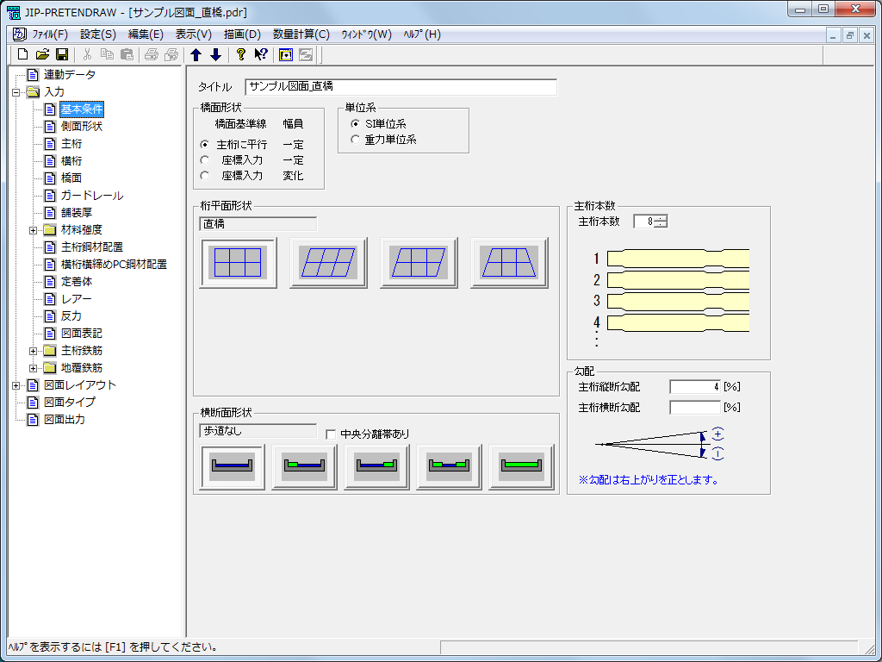The width and height of the screenshot is (882, 662).
Task: Expand the 図面レイアウト tree node
Action: (16, 385)
